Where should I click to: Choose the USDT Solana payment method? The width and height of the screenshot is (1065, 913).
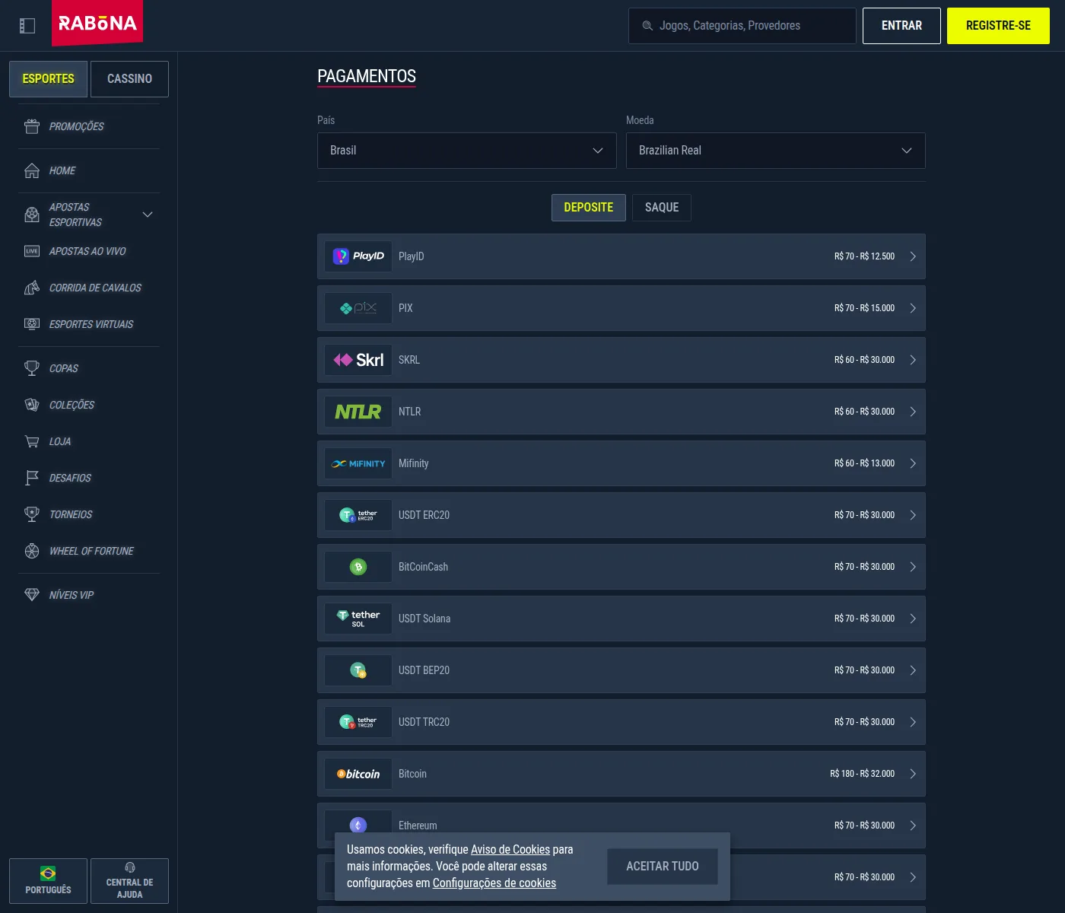pyautogui.click(x=622, y=619)
